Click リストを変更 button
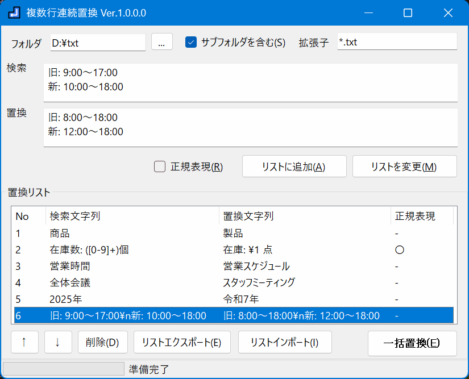Image resolution: width=469 pixels, height=379 pixels. coord(404,166)
